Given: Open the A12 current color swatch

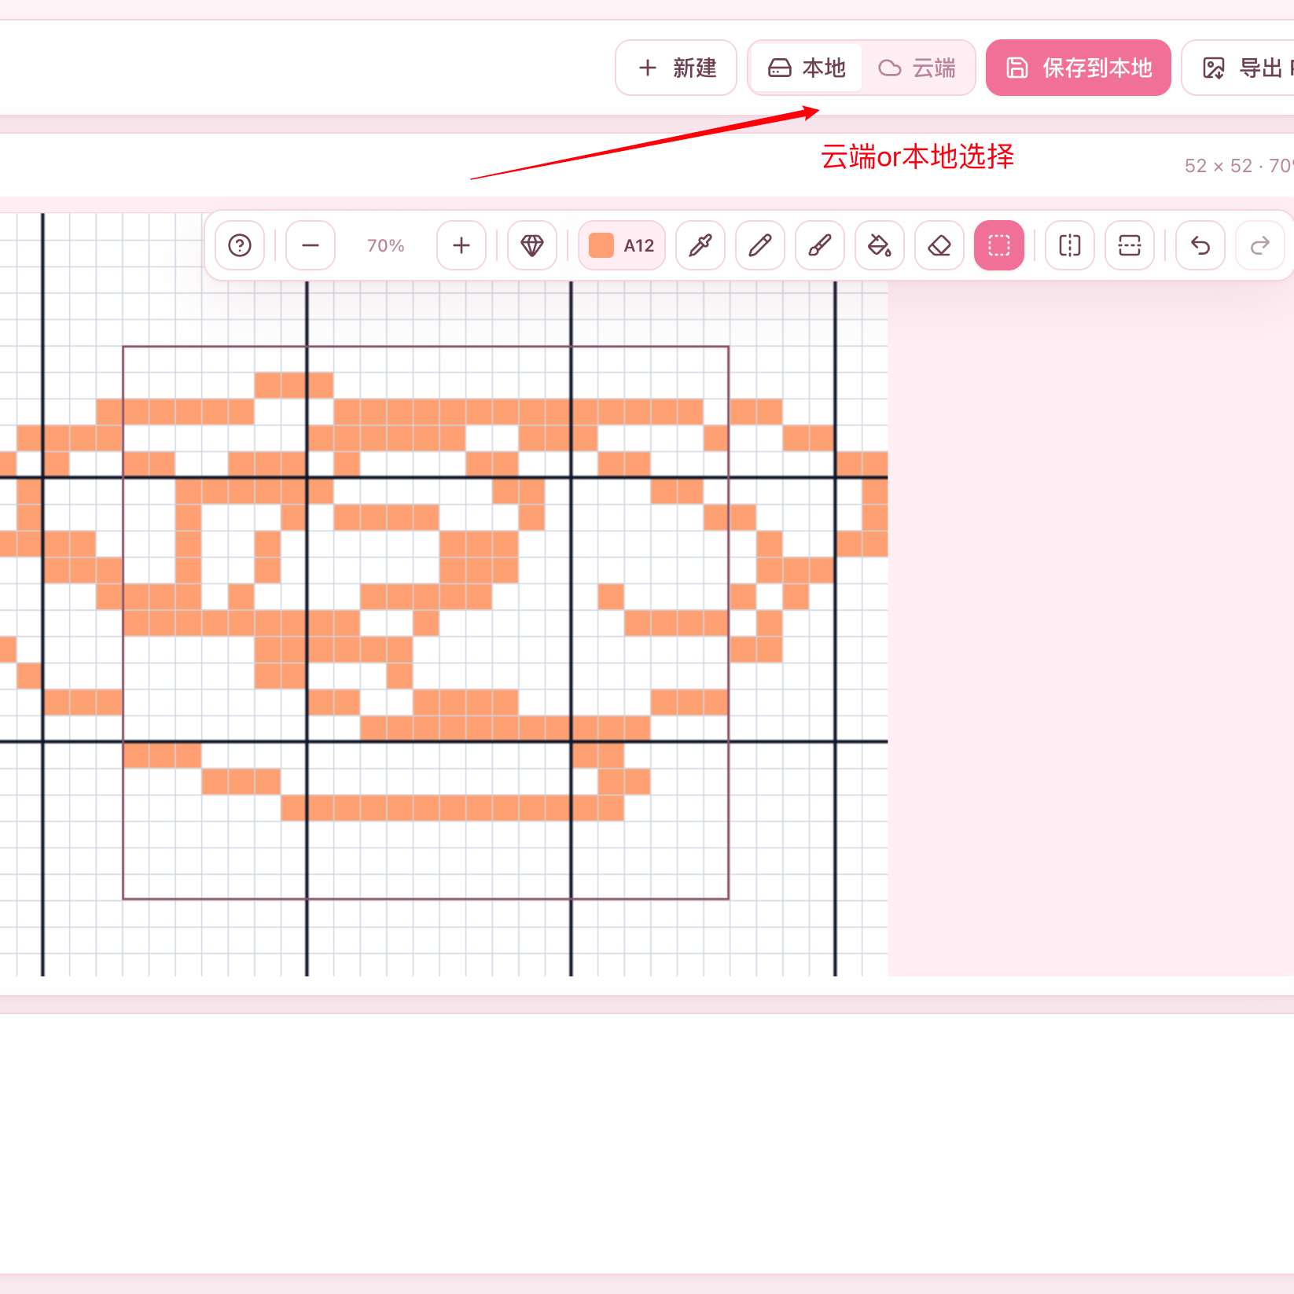Looking at the screenshot, I should coord(622,245).
